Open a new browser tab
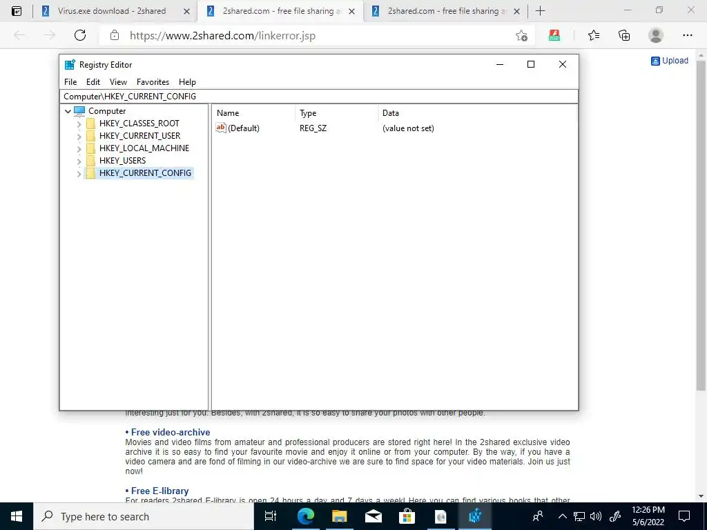707x530 pixels. (x=540, y=11)
